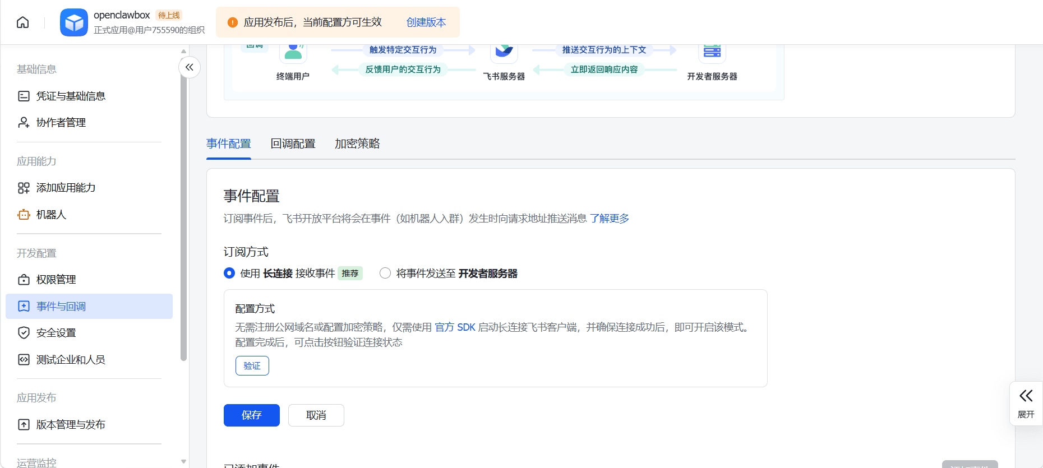Click the 反馈用户的交互行为 diagram label
Viewport: 1043px width, 468px height.
click(403, 69)
